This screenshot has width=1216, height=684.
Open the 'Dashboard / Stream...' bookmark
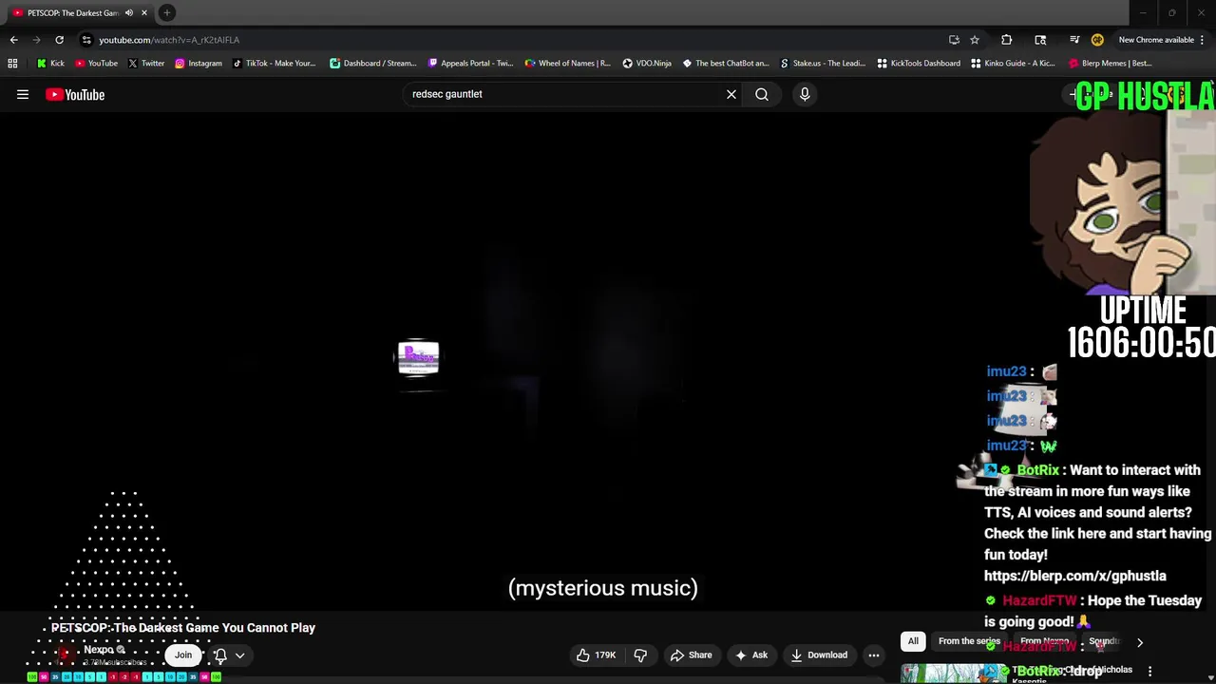click(x=372, y=64)
